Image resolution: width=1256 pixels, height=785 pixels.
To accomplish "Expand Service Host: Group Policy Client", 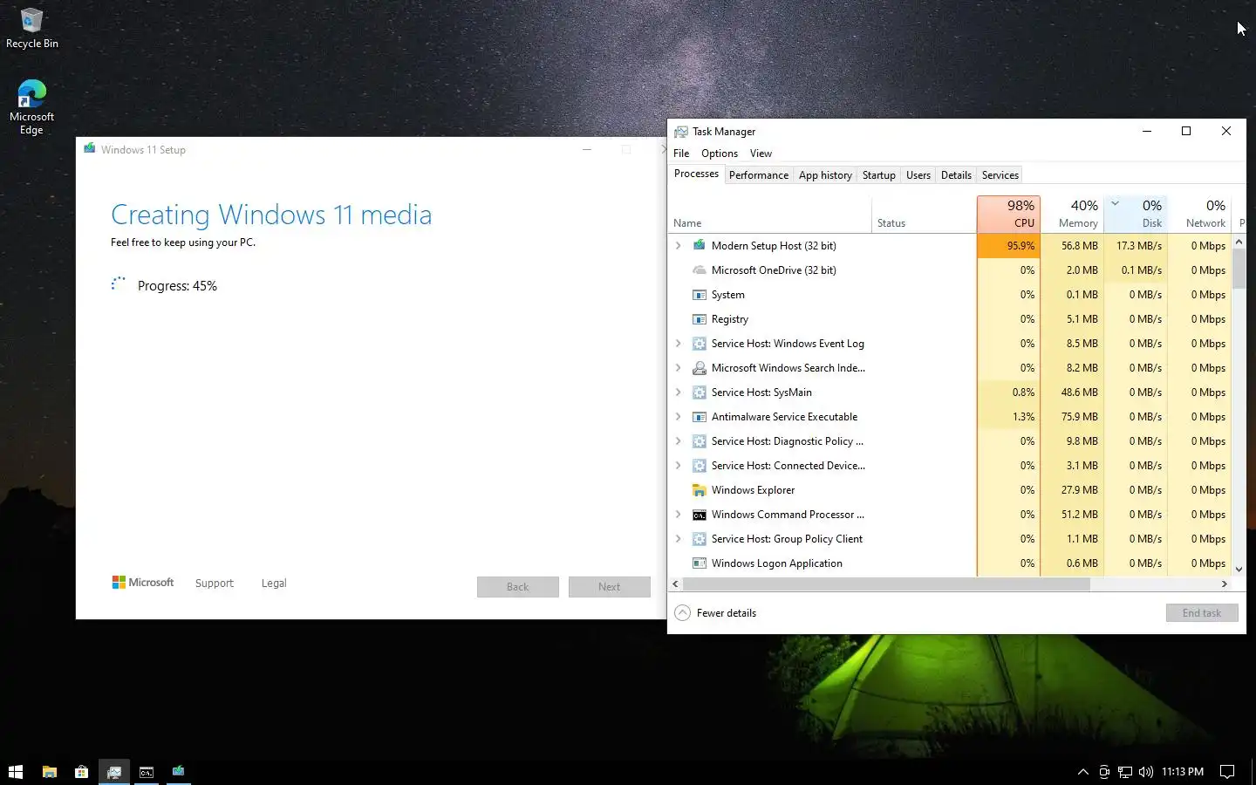I will click(x=679, y=539).
